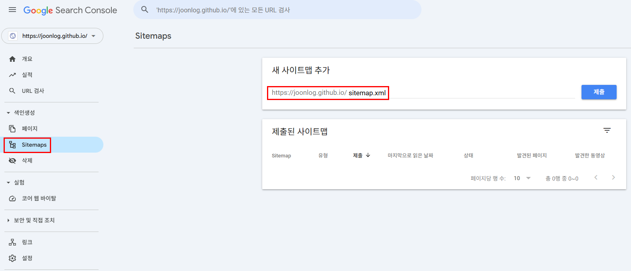Click the blue 제출 submit button
The image size is (631, 271).
coord(599,92)
